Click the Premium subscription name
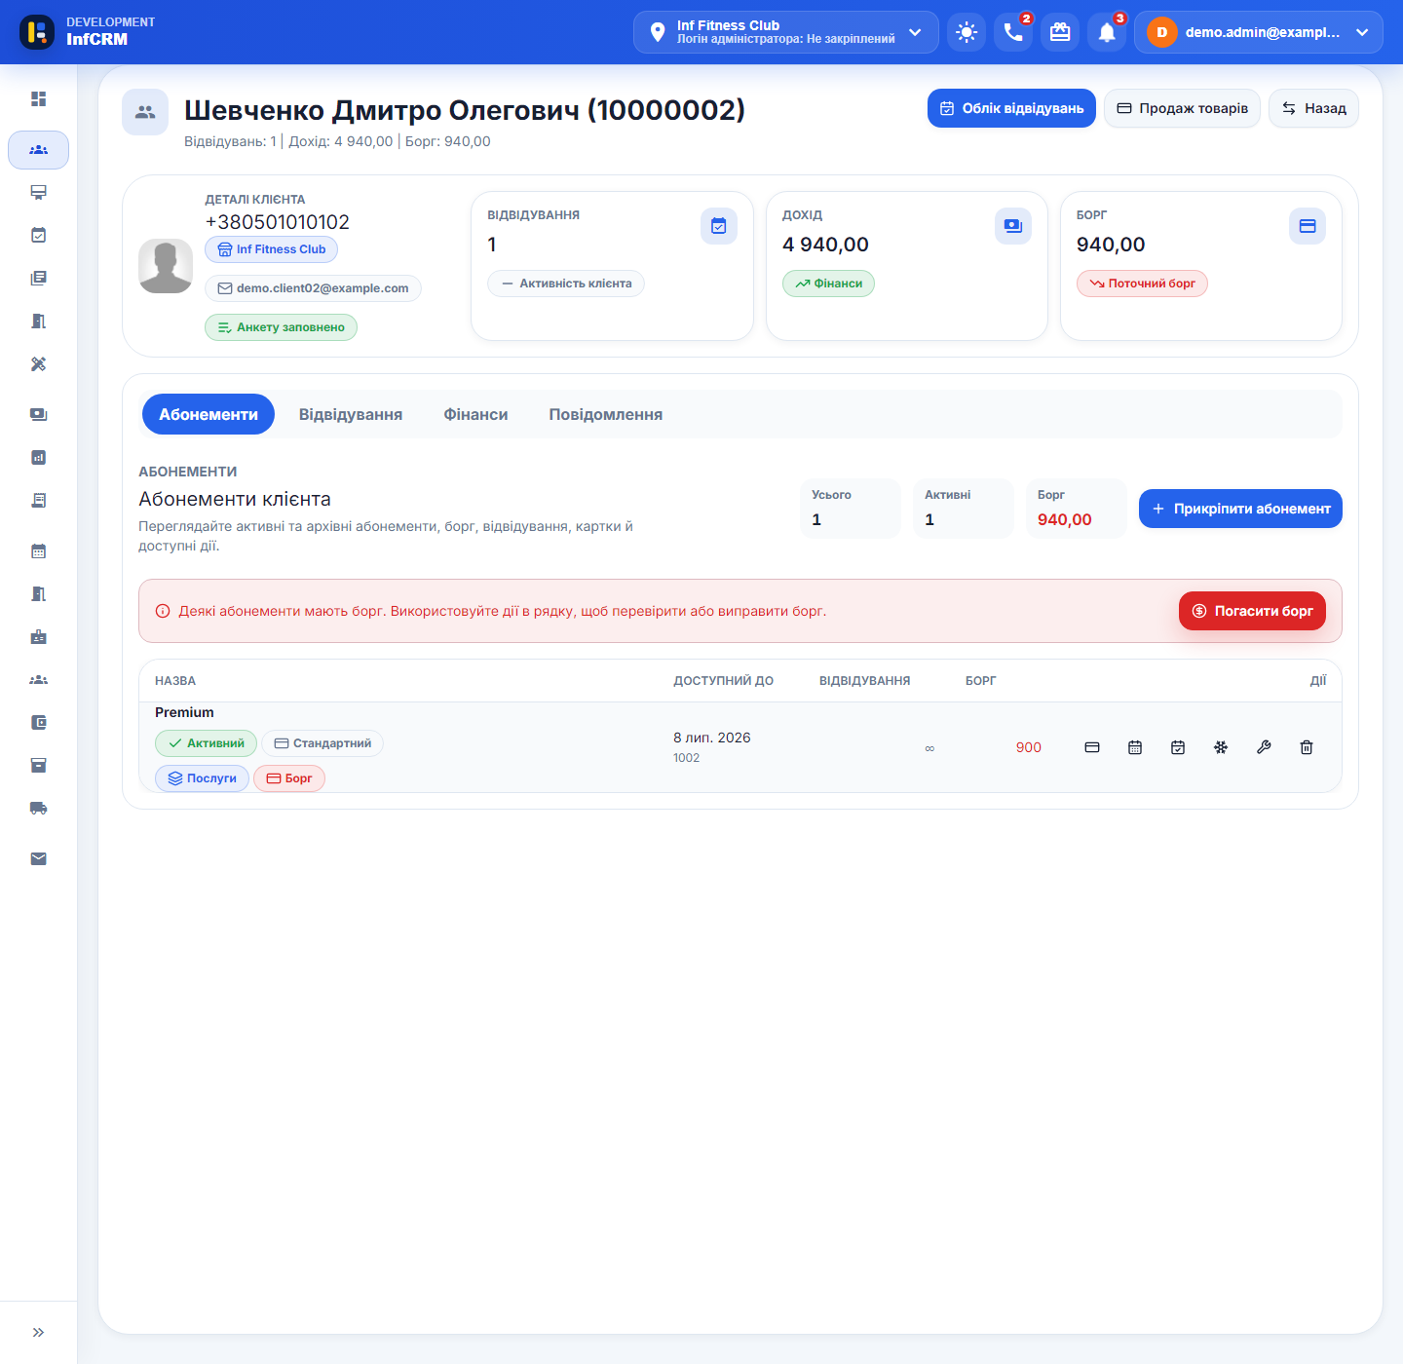 pyautogui.click(x=184, y=712)
